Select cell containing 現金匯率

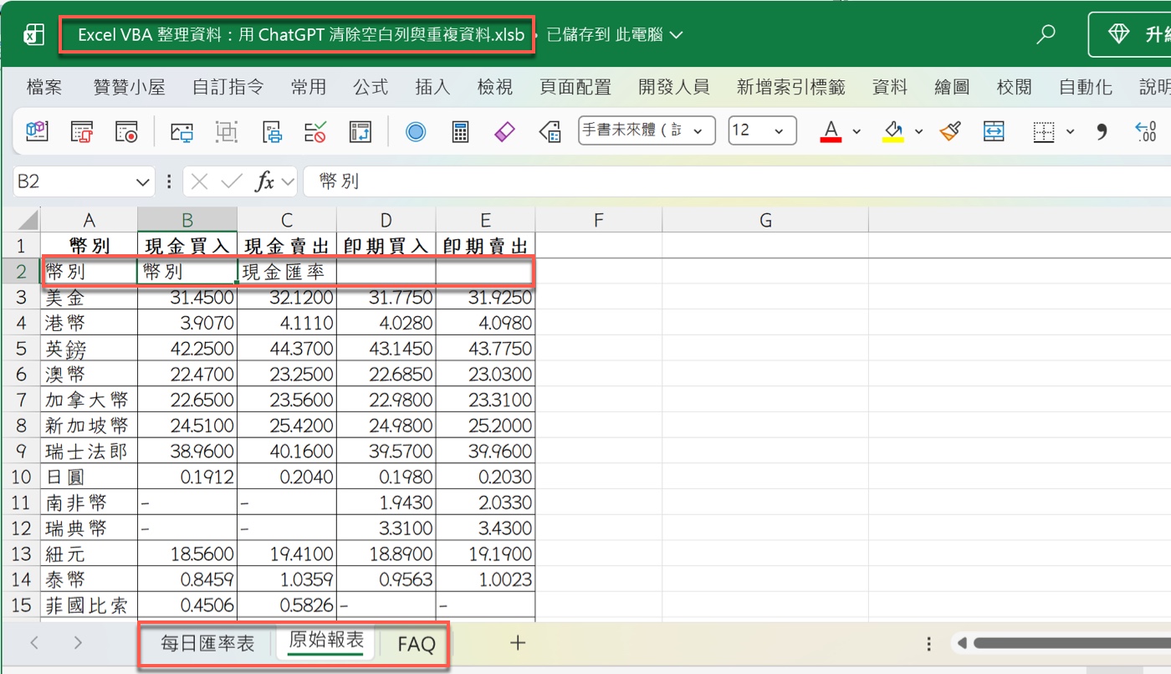[287, 272]
